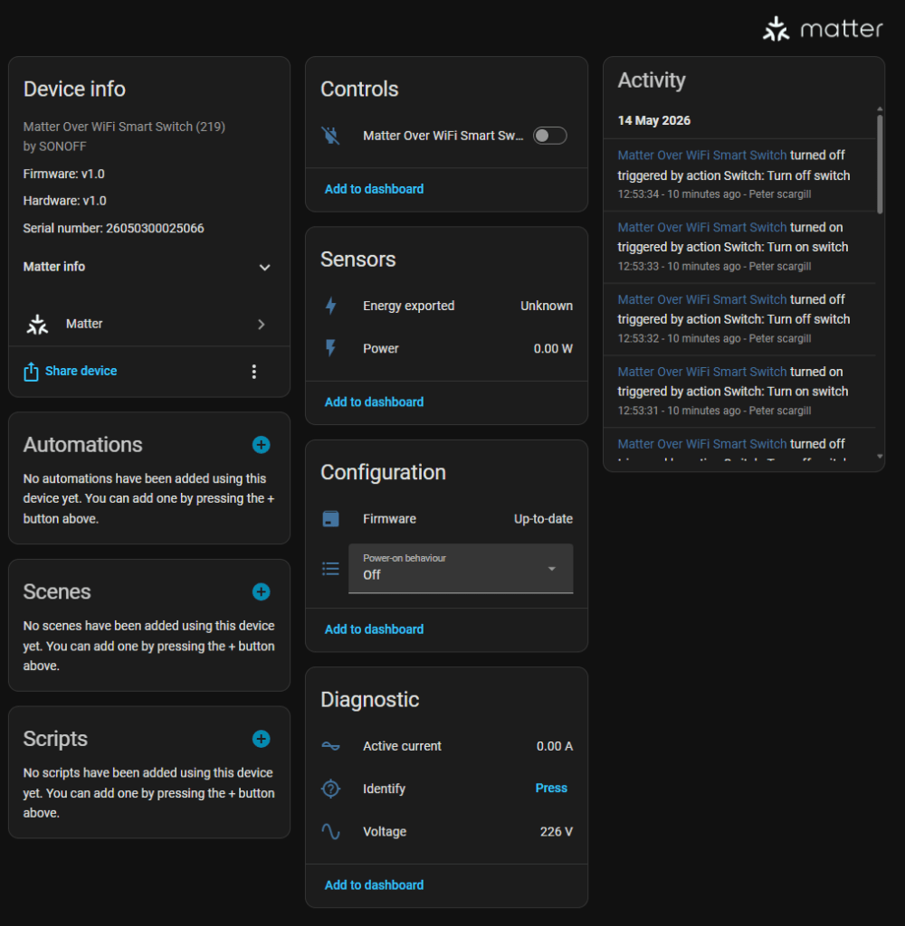
Task: Click the Power 0.00 W value
Action: (553, 348)
